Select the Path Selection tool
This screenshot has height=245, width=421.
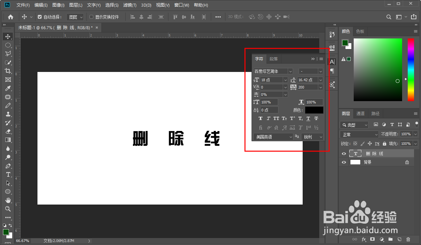(x=8, y=183)
